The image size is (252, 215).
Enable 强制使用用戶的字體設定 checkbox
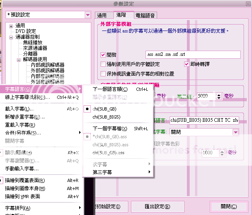[x=103, y=64]
